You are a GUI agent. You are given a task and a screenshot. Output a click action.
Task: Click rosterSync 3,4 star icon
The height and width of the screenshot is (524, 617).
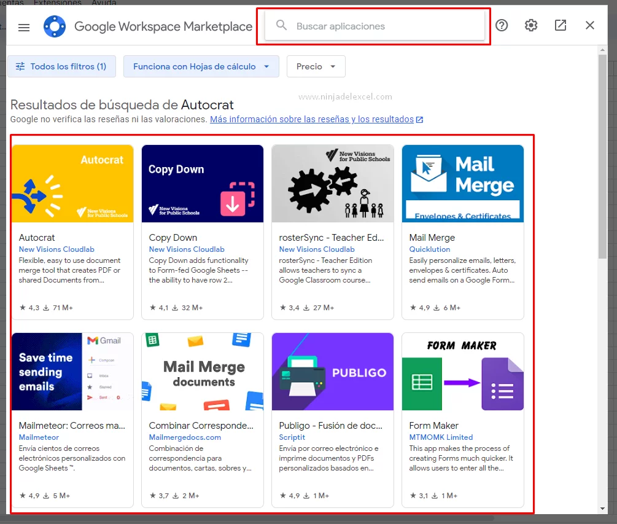pyautogui.click(x=282, y=308)
